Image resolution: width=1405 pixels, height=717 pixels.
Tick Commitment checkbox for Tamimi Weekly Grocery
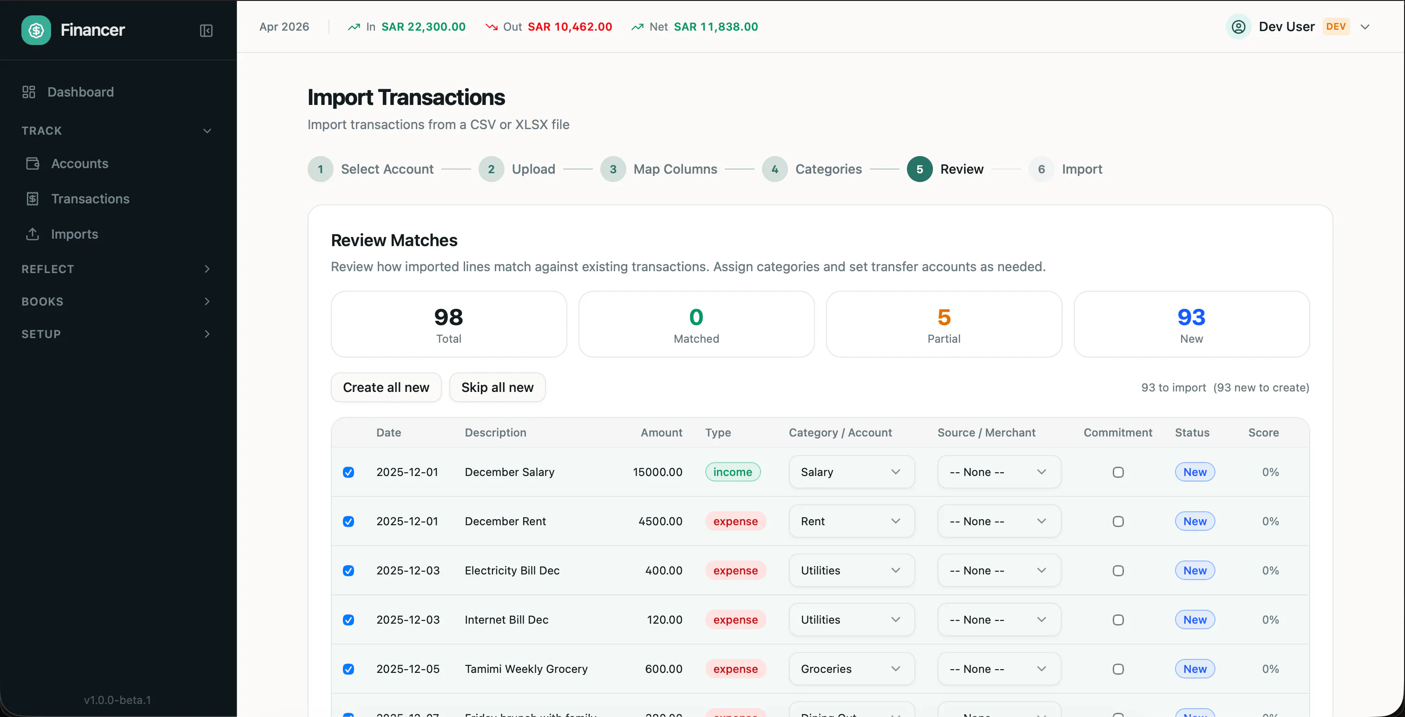pos(1118,669)
